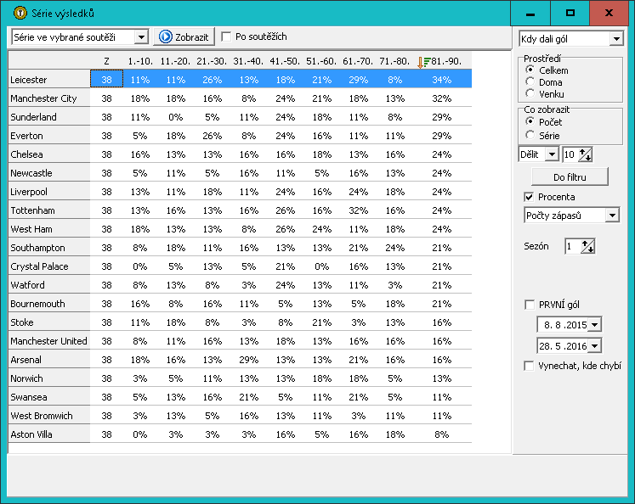
Task: Open the start date 8. 8 .2015 picker
Action: [x=594, y=325]
